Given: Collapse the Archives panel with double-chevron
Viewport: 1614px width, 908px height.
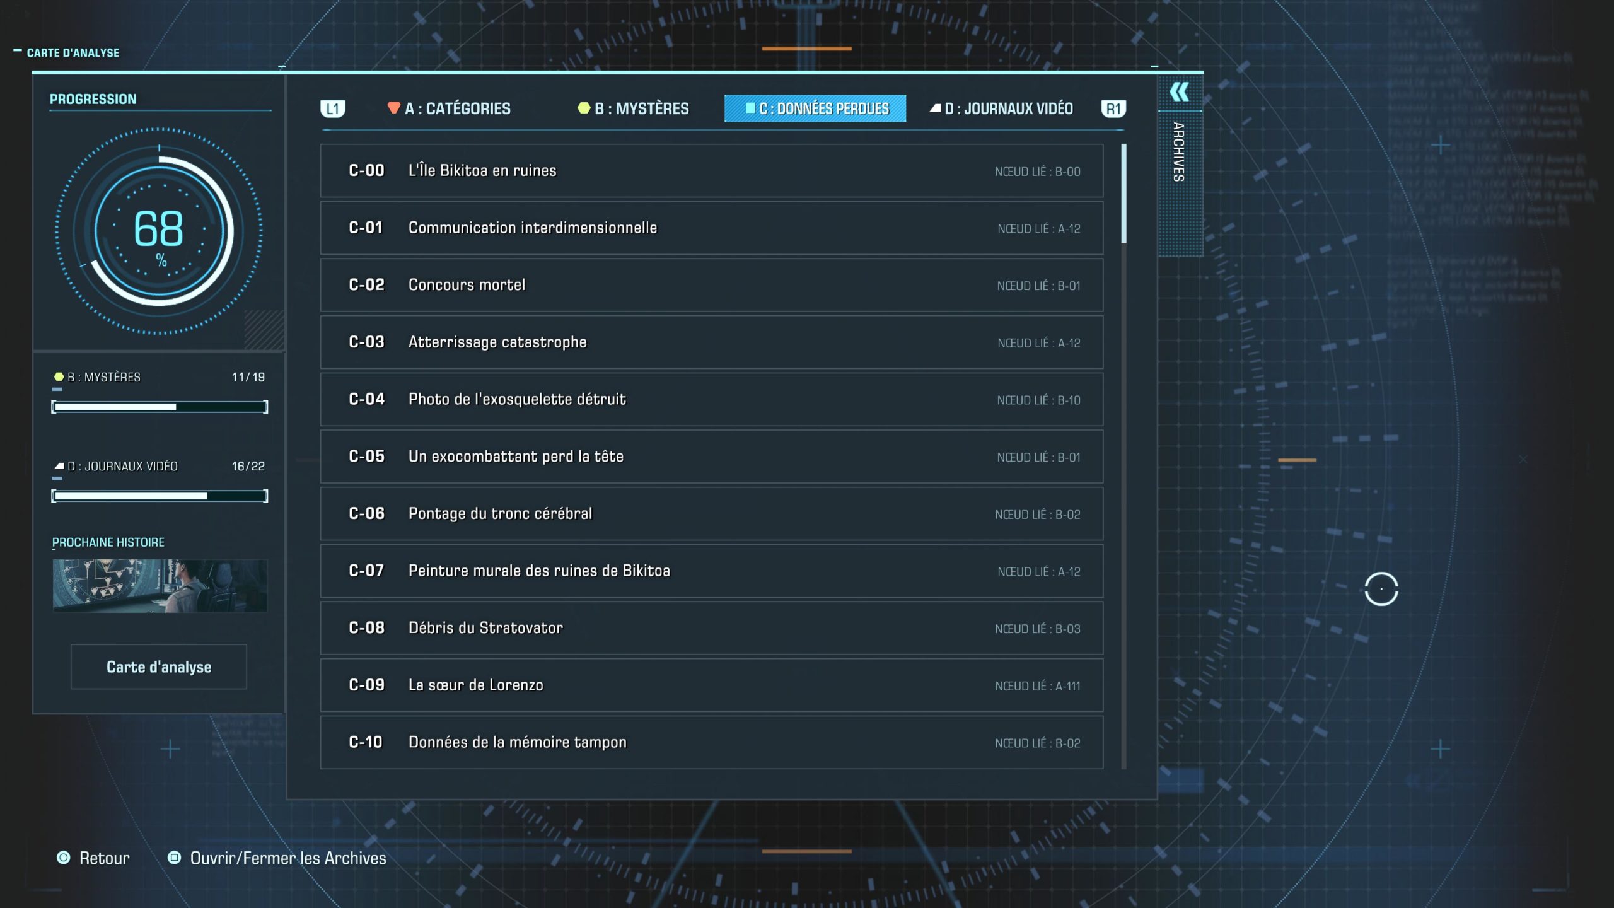Looking at the screenshot, I should pos(1180,92).
